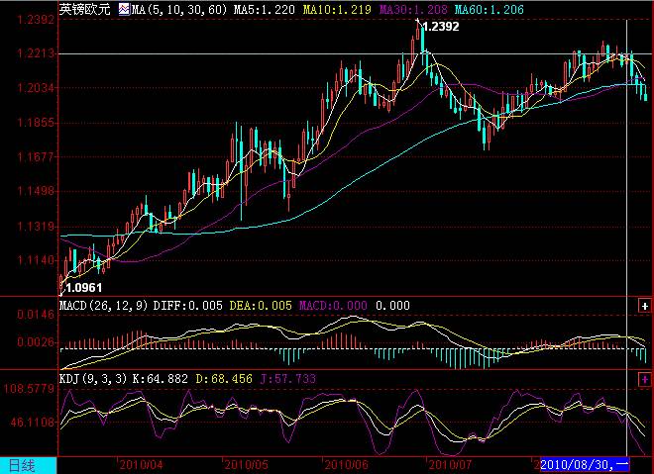Image resolution: width=654 pixels, height=474 pixels.
Task: Select the K:64.882 value
Action: [x=161, y=379]
